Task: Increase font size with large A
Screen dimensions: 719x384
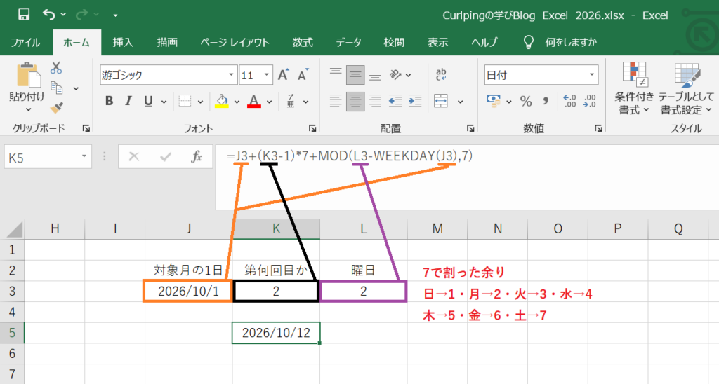Action: pos(284,74)
